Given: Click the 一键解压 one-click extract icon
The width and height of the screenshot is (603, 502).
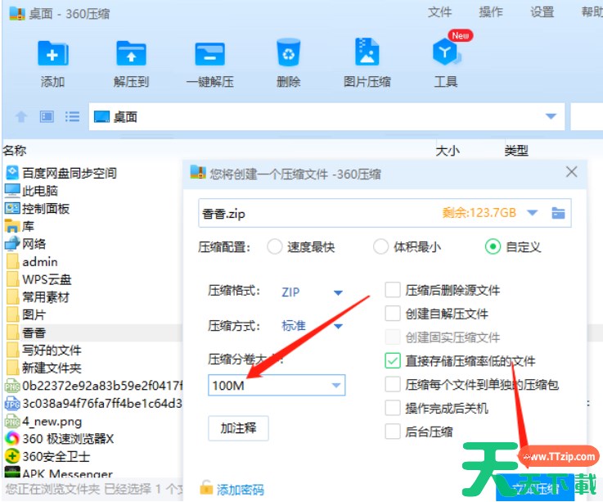Looking at the screenshot, I should coord(209,54).
